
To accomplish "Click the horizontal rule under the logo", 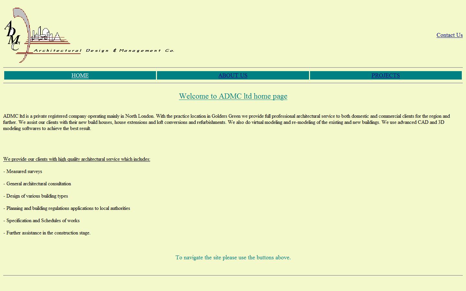I will [x=233, y=67].
